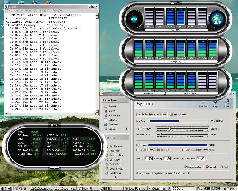Minimize the OC Guru panel
The height and width of the screenshot is (191, 238).
[52, 125]
